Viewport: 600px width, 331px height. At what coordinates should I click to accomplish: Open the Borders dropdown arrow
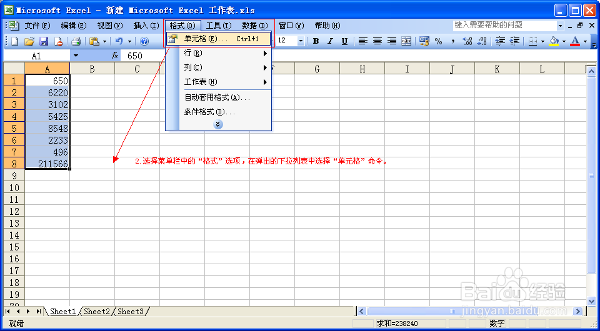542,41
